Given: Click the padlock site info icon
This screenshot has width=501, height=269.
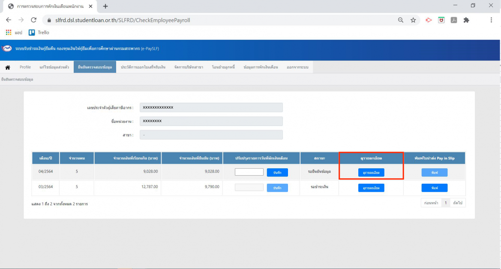Looking at the screenshot, I should [x=49, y=20].
